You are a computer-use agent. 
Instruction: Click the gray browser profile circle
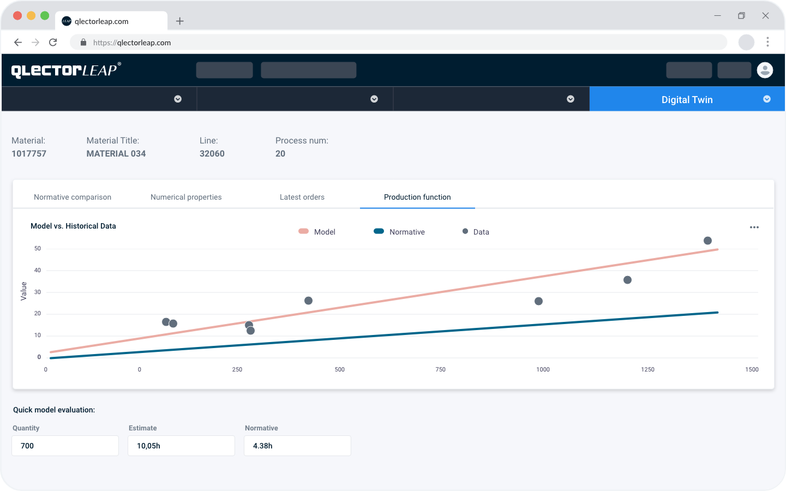pyautogui.click(x=746, y=42)
